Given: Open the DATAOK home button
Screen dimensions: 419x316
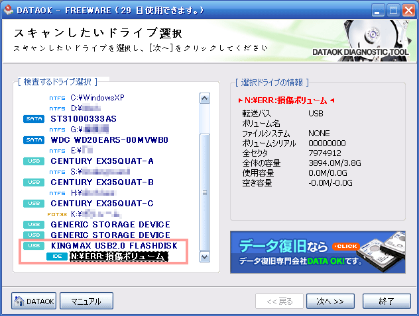Looking at the screenshot, I should click(34, 301).
